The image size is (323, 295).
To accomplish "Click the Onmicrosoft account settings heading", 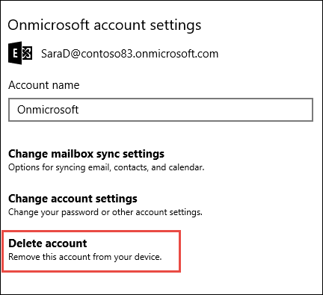I will 105,25.
